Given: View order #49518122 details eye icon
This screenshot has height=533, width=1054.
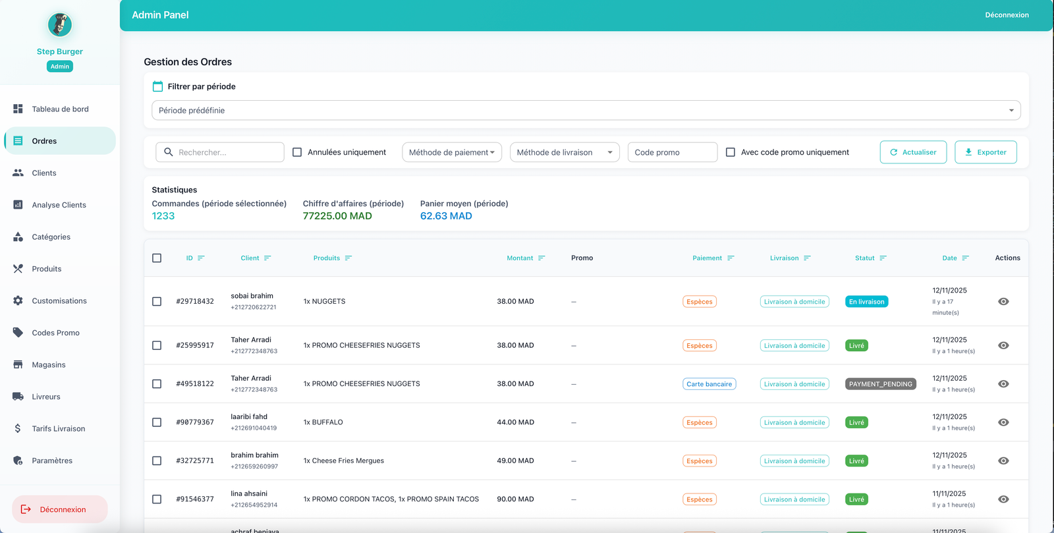Looking at the screenshot, I should (x=1003, y=384).
